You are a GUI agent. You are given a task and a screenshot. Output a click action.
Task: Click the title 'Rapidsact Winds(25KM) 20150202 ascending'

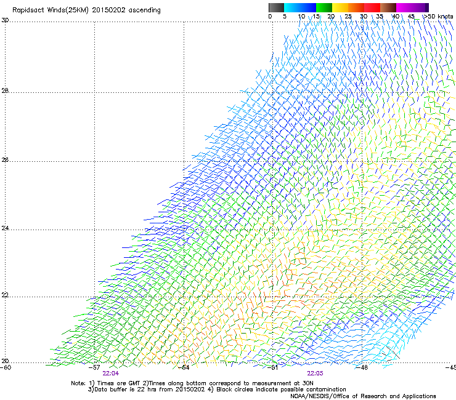pyautogui.click(x=86, y=10)
